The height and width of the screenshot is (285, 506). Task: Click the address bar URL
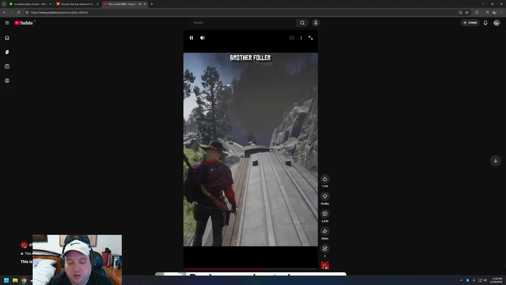coord(59,12)
